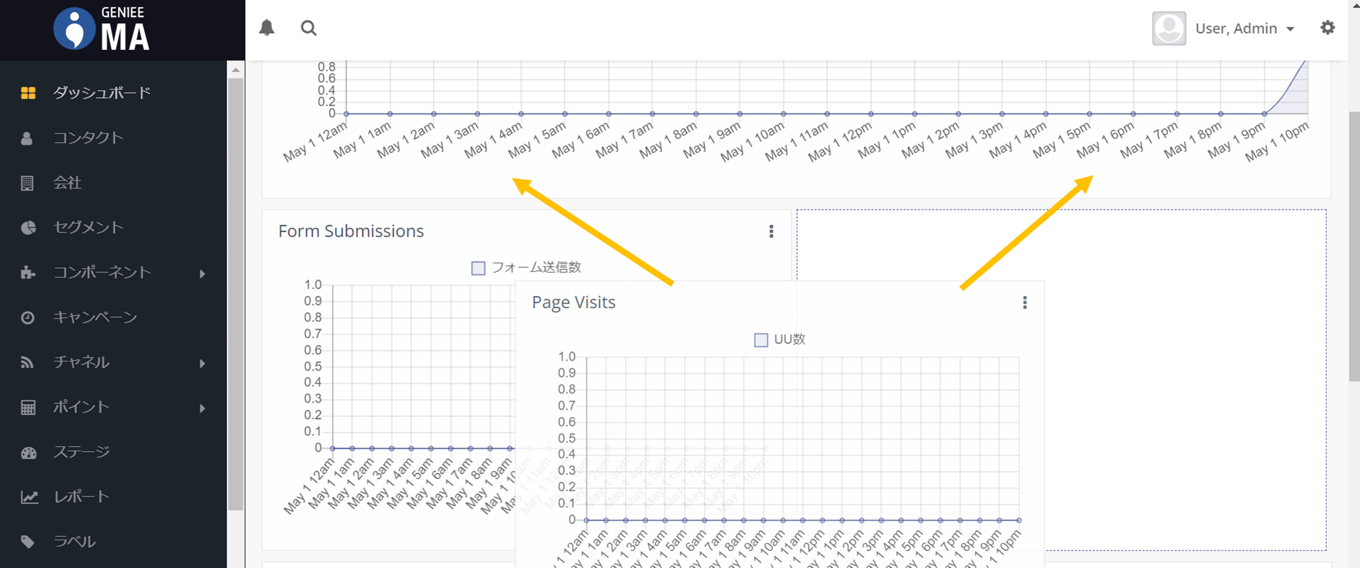Toggle the UU数 legend box
This screenshot has width=1360, height=568.
click(x=761, y=339)
